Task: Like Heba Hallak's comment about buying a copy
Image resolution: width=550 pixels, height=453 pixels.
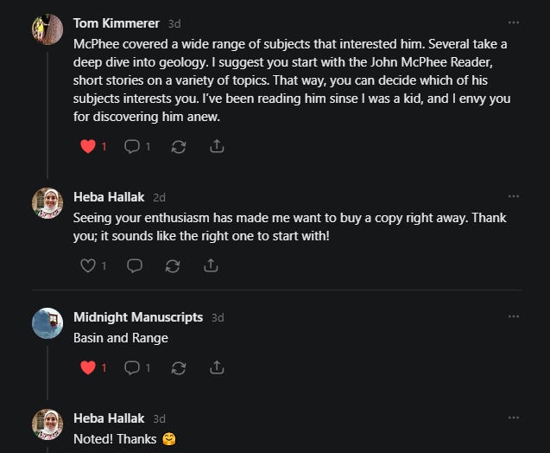Action: pyautogui.click(x=88, y=265)
